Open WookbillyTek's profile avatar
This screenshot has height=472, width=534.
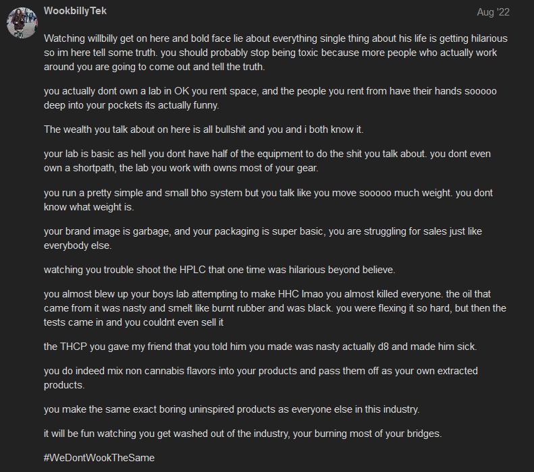22,23
